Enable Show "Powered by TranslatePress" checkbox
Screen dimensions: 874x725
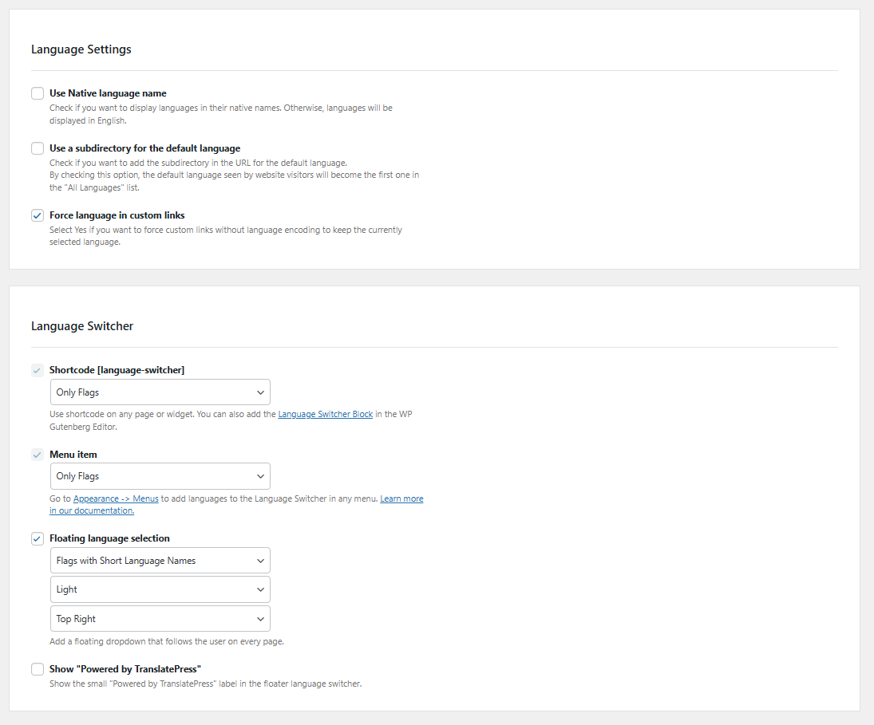38,669
